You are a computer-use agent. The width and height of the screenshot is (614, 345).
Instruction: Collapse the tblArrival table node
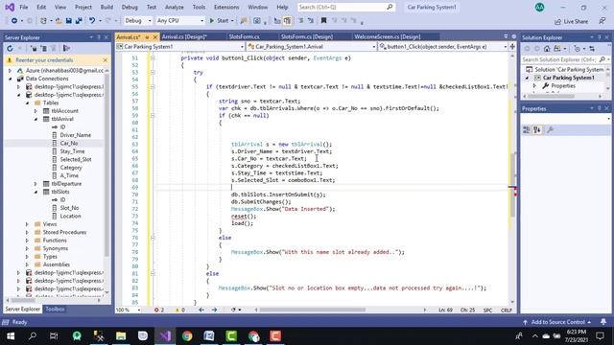36,119
